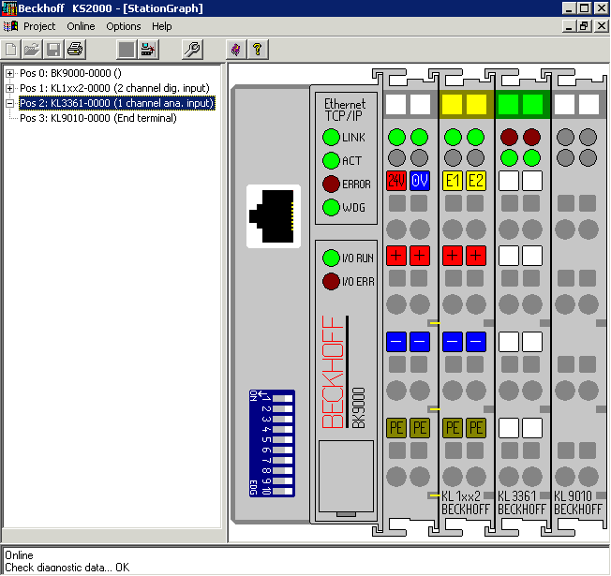
Task: Click the I/O RUN LED
Action: 331,258
